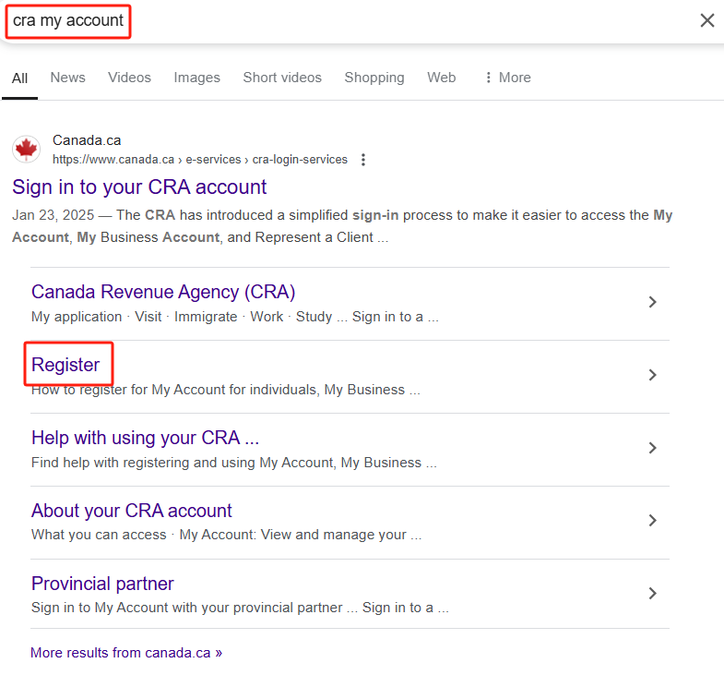The width and height of the screenshot is (724, 675).
Task: Open the Register sitelink
Action: point(65,365)
